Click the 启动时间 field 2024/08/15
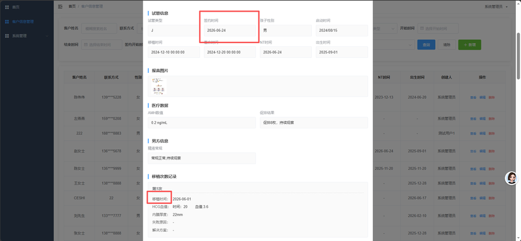 click(x=342, y=31)
